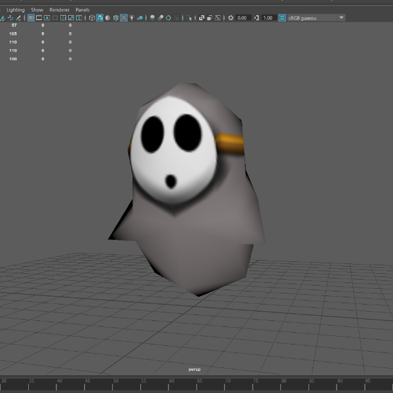This screenshot has height=393, width=393.
Task: Toggle the Resolution Gate icon
Action: (x=47, y=18)
